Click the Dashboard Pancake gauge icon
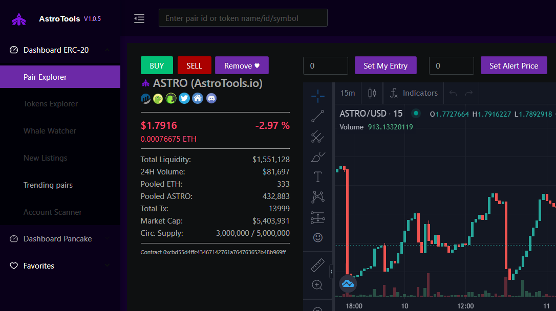Screen dimensions: 556x311 point(14,239)
